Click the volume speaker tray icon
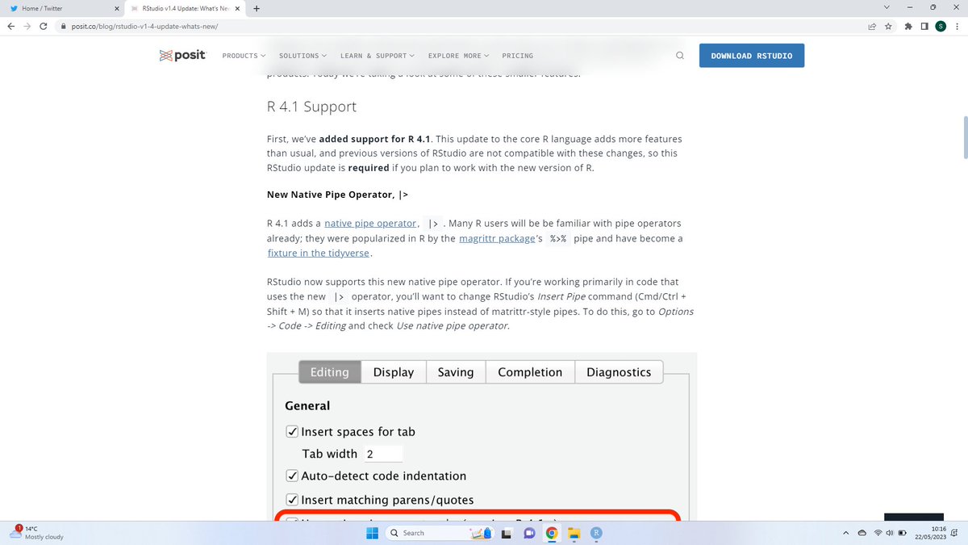Screen dimensions: 968x545 (889, 533)
